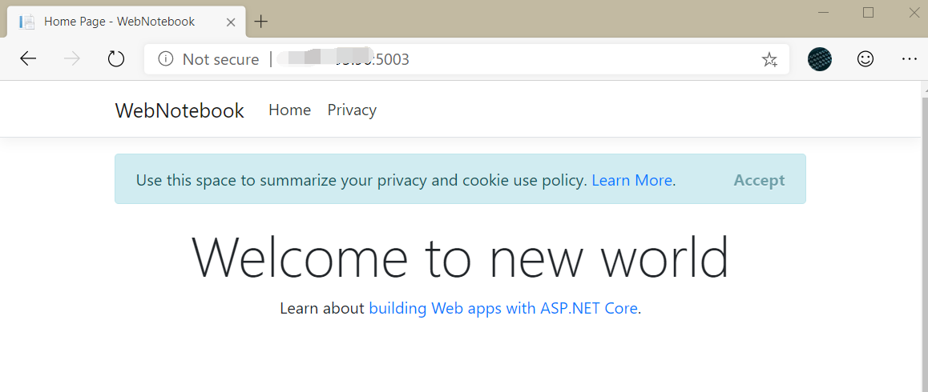Go to Home in navbar
Screen dimensions: 928x392
click(x=289, y=110)
